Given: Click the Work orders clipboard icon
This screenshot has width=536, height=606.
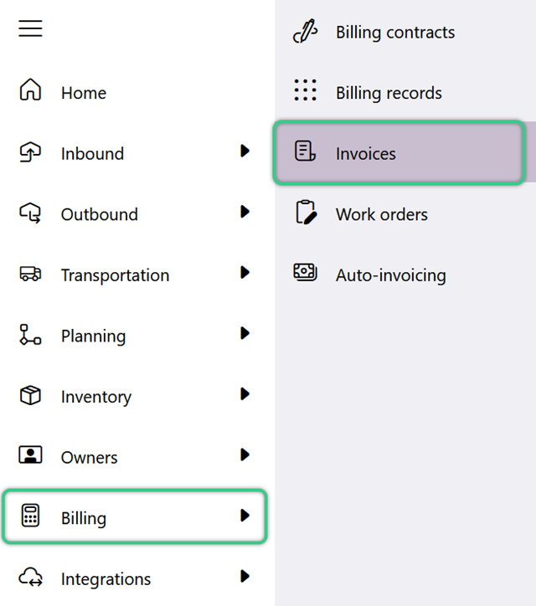Looking at the screenshot, I should [307, 212].
